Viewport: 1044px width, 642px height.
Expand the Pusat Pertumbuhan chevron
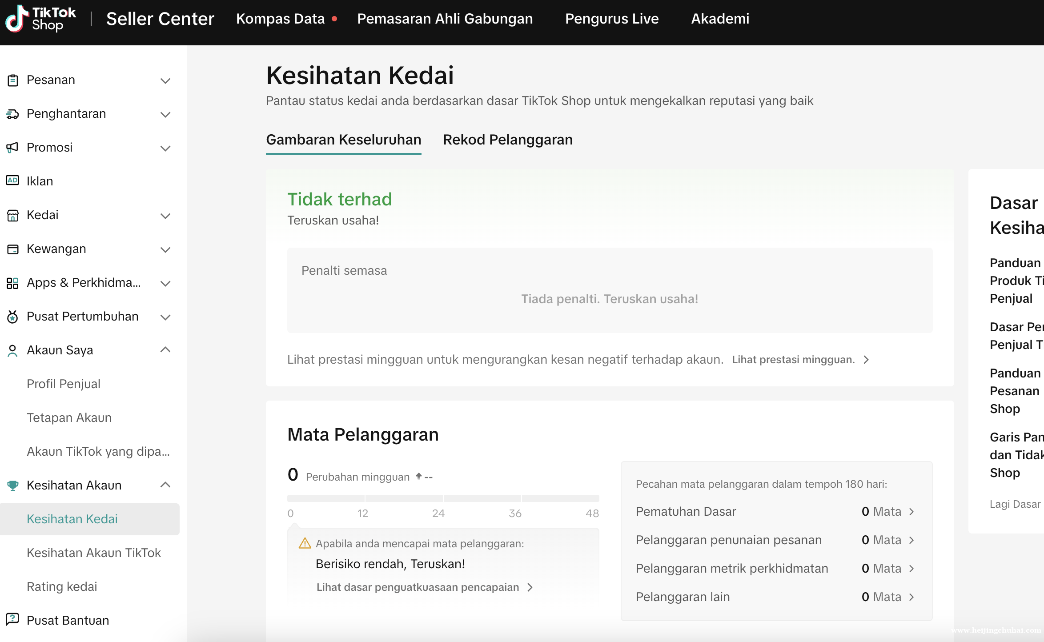pyautogui.click(x=165, y=317)
